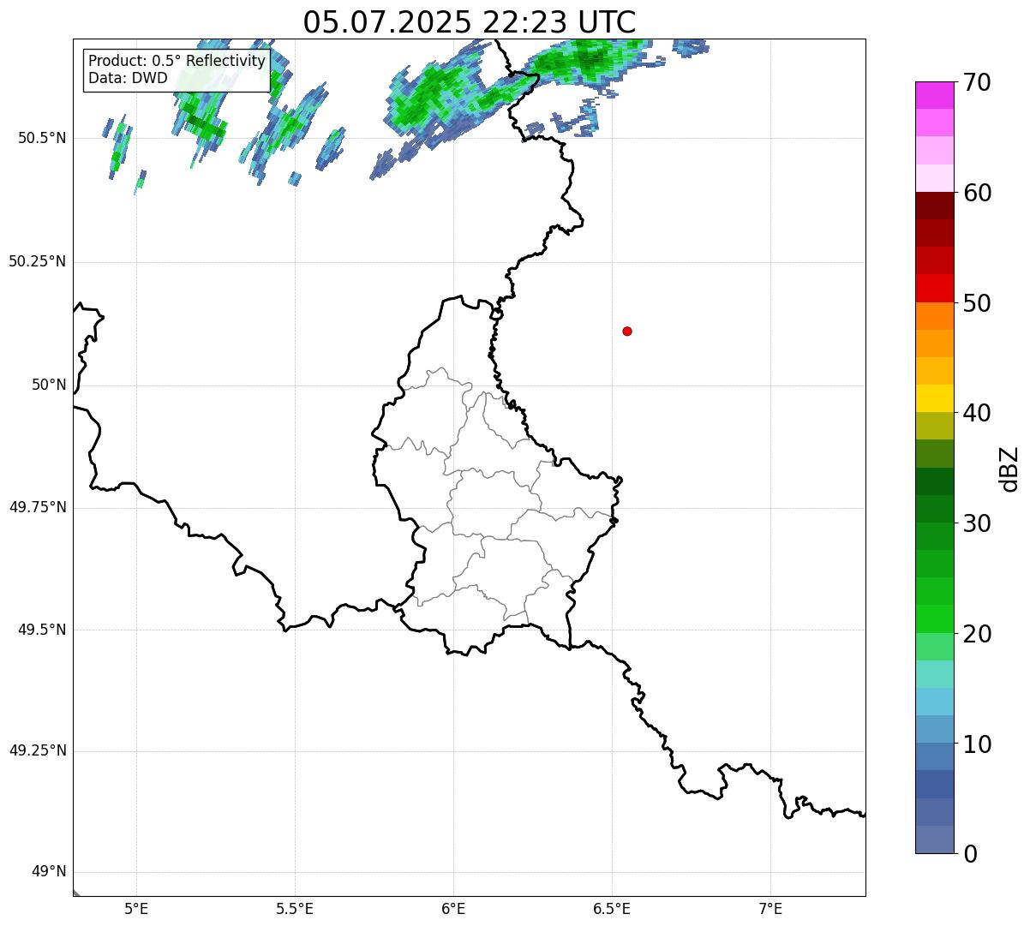Viewport: 1030px width, 926px height.
Task: Click the 50.25°N latitude label
Action: (x=37, y=261)
